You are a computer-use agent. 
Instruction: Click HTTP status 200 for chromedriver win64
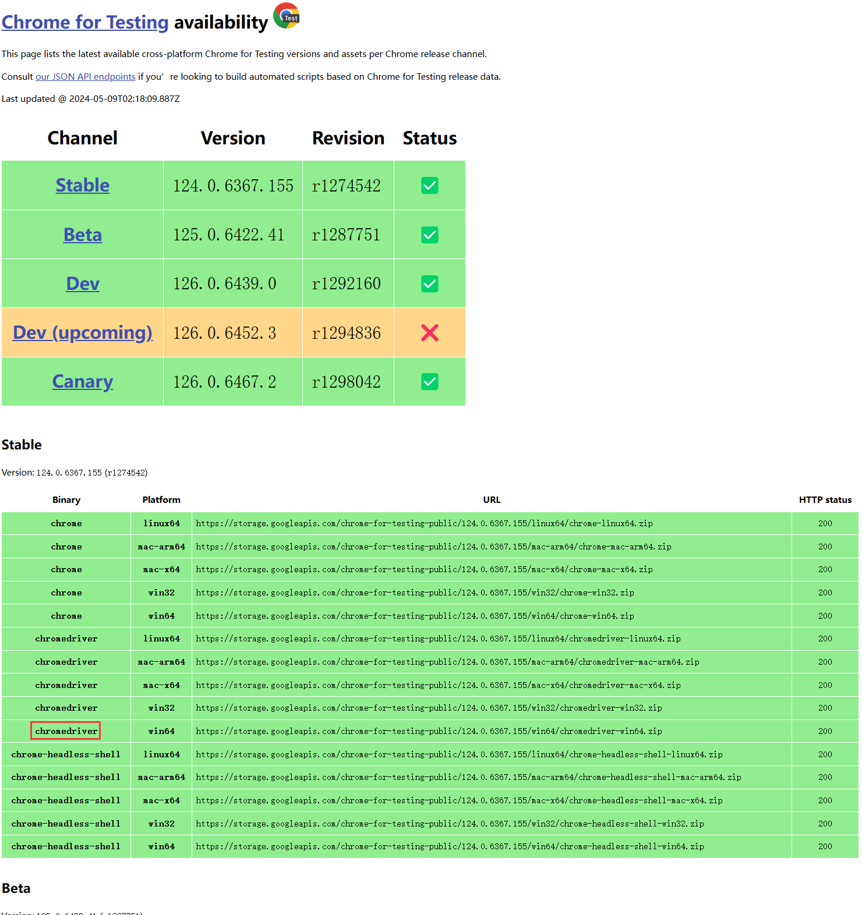point(825,731)
